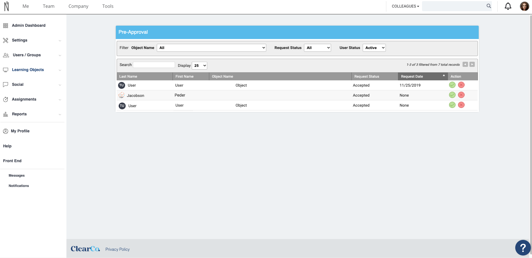Expand the Reports section chevron
Image resolution: width=532 pixels, height=258 pixels.
point(60,115)
